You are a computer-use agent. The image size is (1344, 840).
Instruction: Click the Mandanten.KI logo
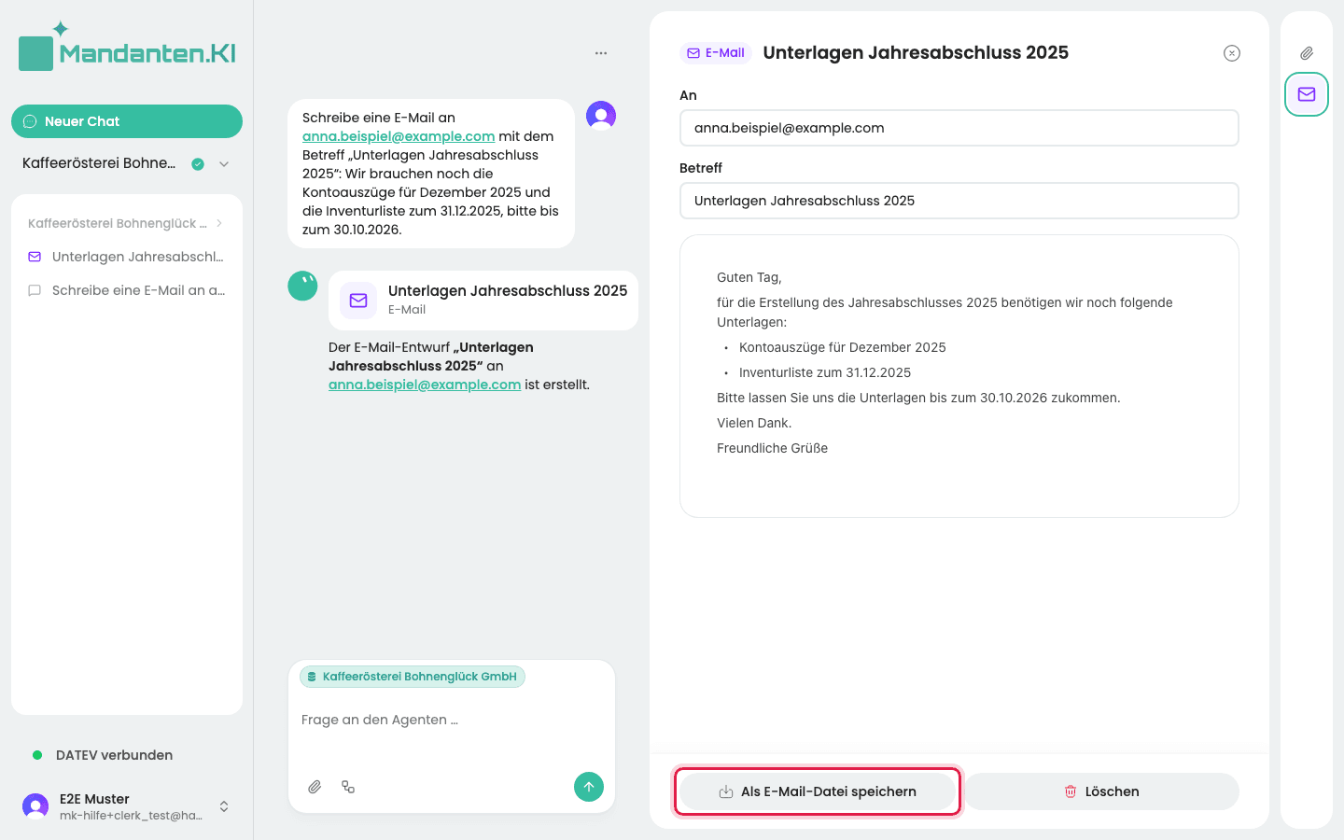(127, 47)
